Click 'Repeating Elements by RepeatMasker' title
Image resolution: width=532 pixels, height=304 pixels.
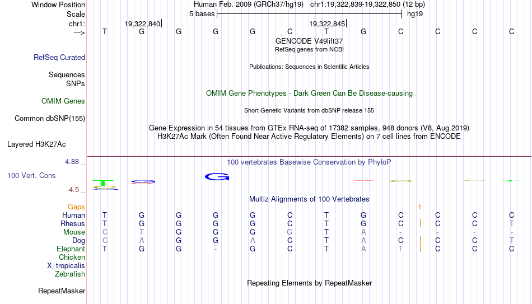310,283
